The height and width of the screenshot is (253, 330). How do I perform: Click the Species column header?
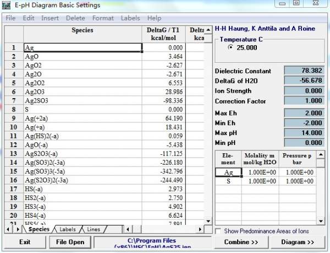click(82, 34)
